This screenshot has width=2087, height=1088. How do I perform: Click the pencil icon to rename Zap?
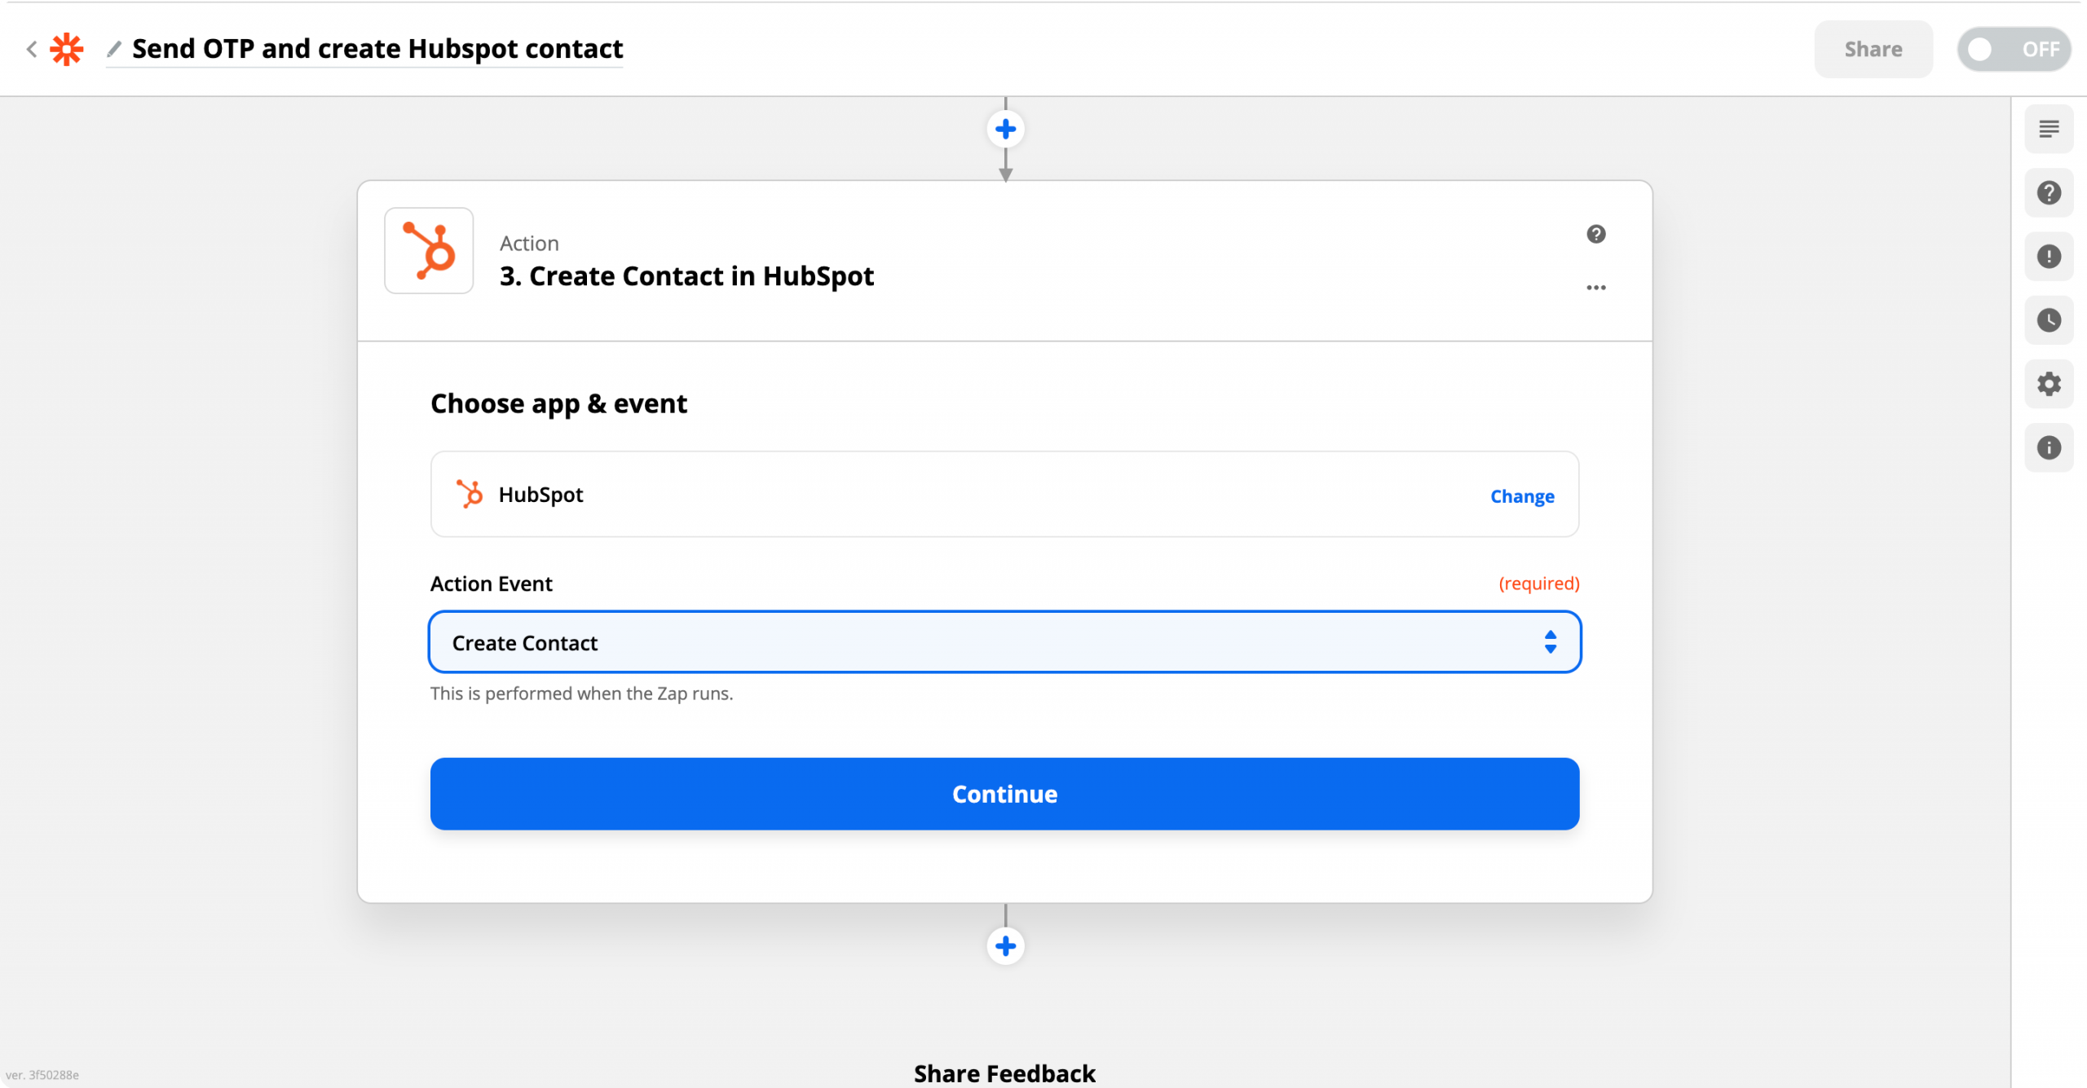114,49
